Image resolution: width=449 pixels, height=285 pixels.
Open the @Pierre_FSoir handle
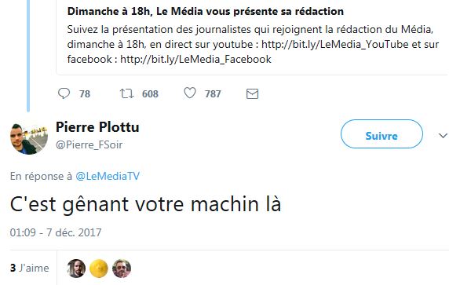point(89,145)
